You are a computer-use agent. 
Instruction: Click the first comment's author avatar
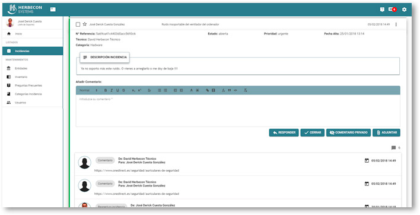point(85,163)
